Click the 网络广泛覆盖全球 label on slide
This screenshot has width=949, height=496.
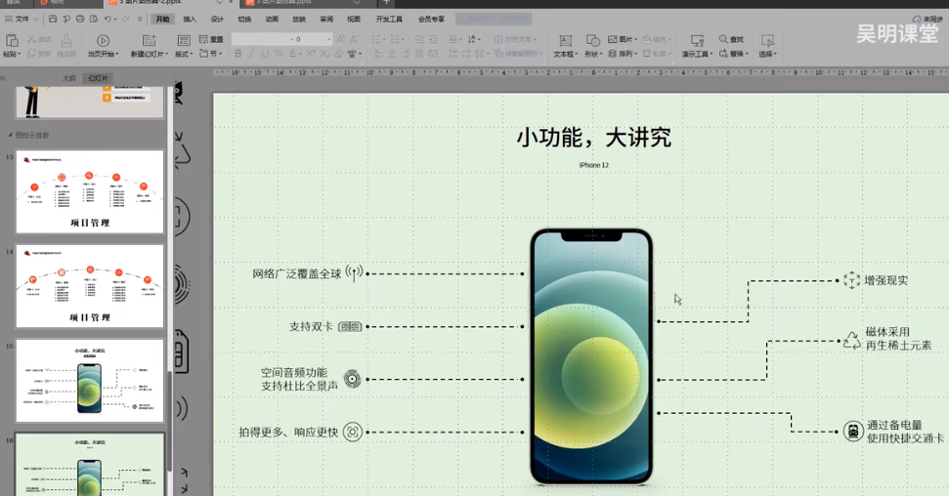point(297,274)
